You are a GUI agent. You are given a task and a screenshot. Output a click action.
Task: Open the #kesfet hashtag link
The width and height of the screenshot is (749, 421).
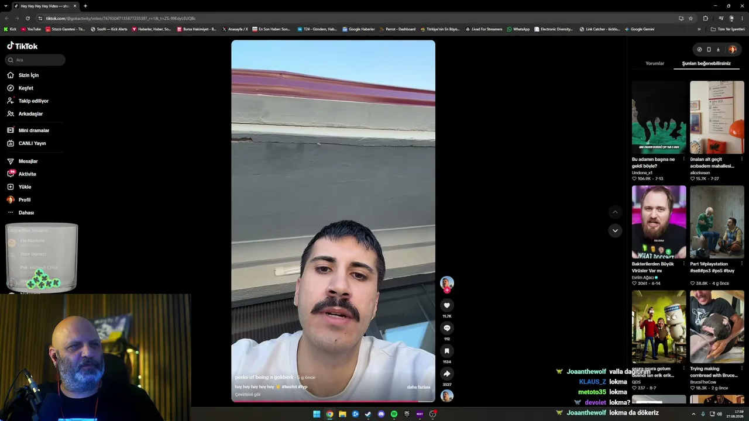coord(288,387)
